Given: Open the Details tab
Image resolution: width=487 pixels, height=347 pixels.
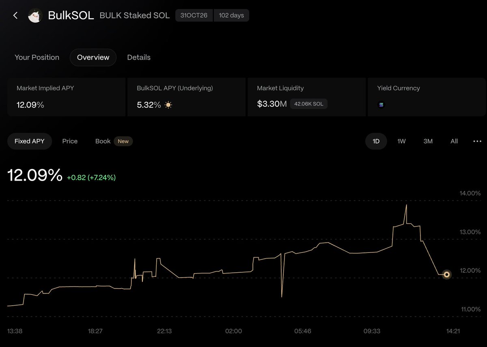Looking at the screenshot, I should [x=139, y=58].
